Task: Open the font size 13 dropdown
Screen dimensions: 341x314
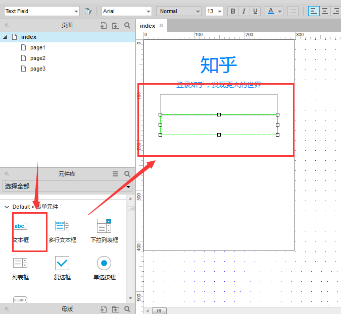Action: click(214, 11)
